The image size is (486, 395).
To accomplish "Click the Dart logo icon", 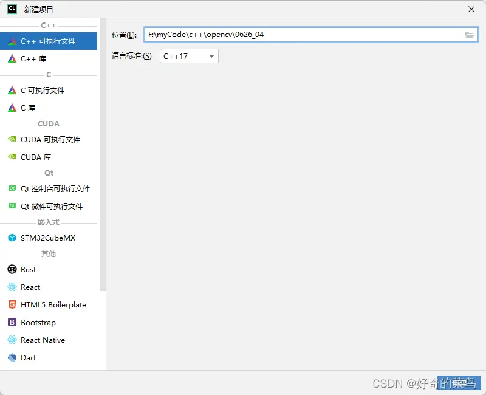I will (x=12, y=358).
